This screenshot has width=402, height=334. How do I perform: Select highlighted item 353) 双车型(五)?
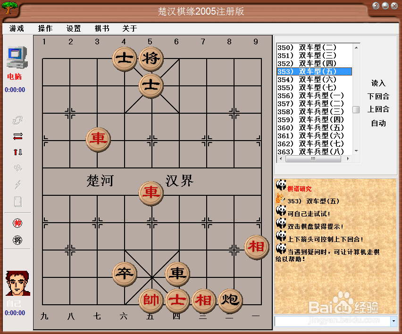[314, 72]
